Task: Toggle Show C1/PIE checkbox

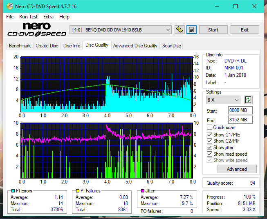Action: 209,134
